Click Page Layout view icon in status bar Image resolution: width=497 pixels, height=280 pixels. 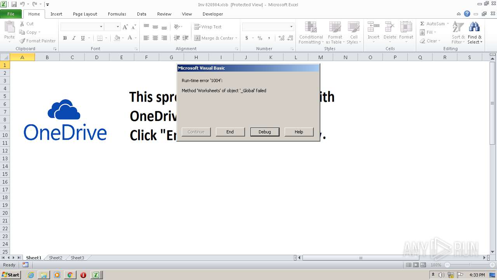click(x=416, y=265)
